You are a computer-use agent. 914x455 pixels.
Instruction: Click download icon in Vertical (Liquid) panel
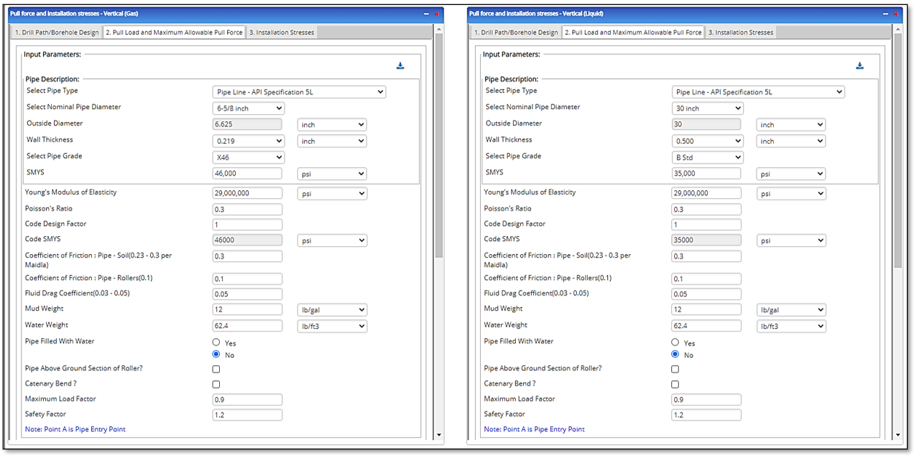tap(859, 66)
